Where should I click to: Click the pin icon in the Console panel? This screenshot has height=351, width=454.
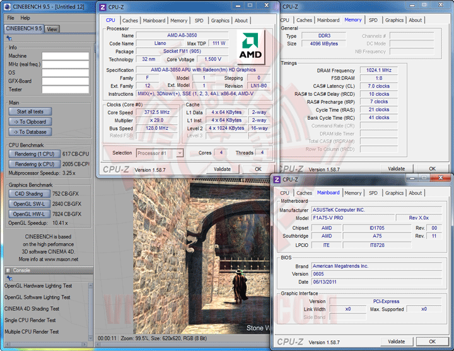point(9,278)
